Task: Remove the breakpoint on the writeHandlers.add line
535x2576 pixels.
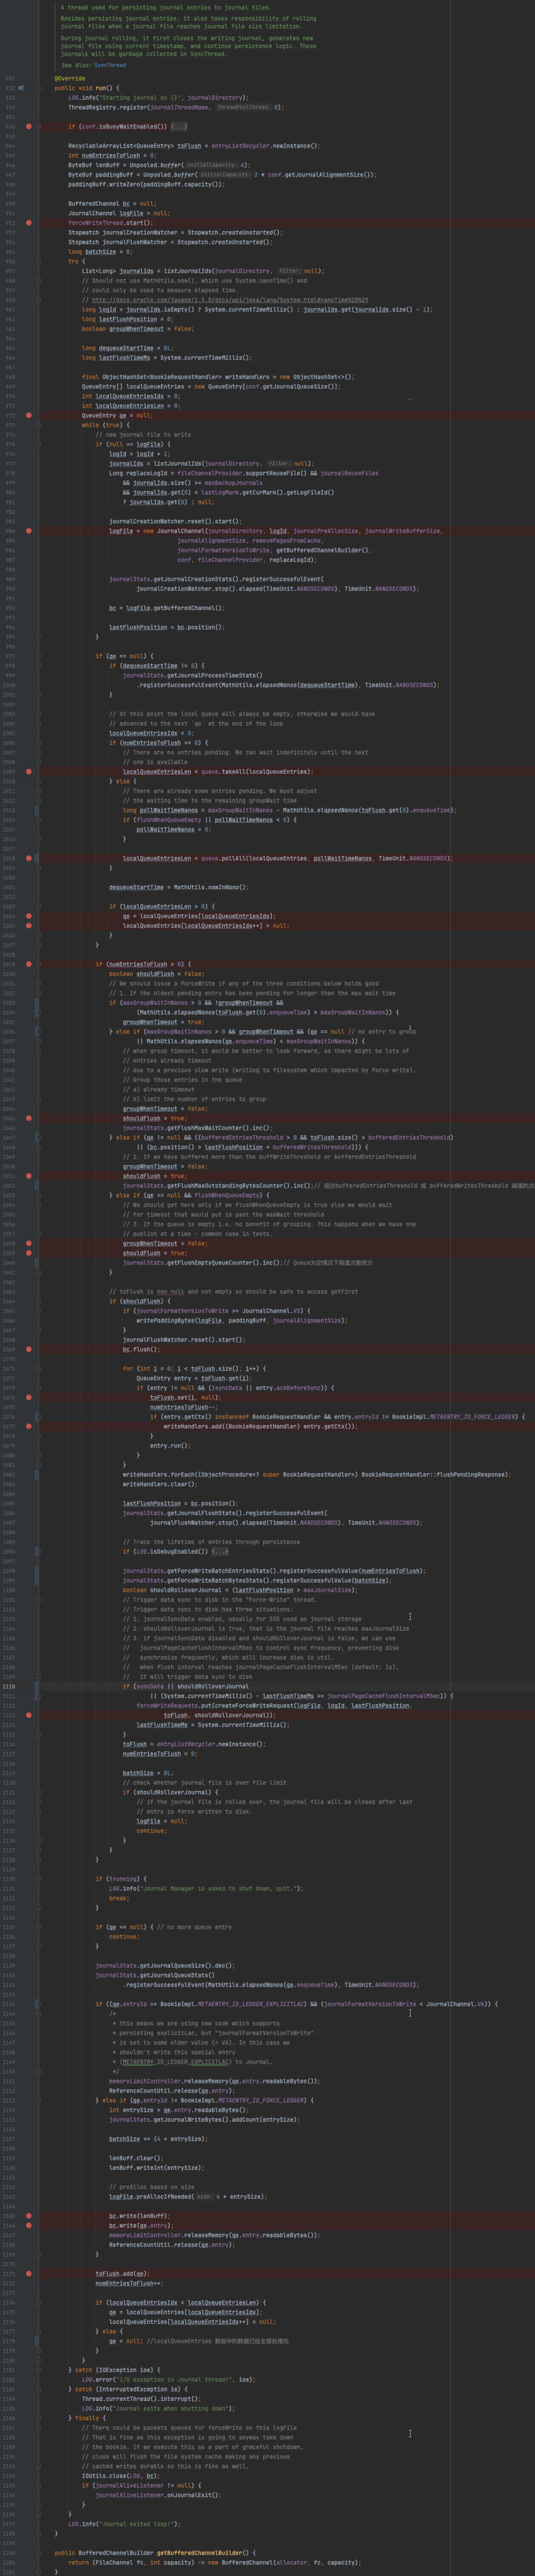Action: point(29,1426)
